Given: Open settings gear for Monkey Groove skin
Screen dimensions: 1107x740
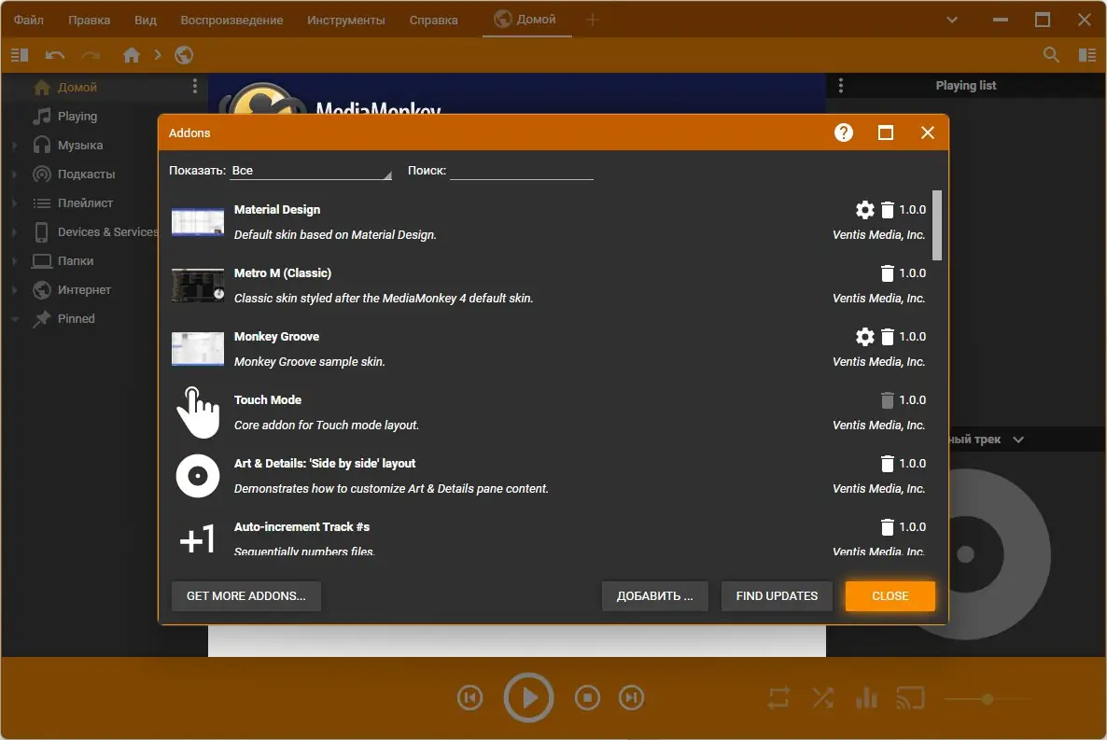Looking at the screenshot, I should pyautogui.click(x=864, y=337).
